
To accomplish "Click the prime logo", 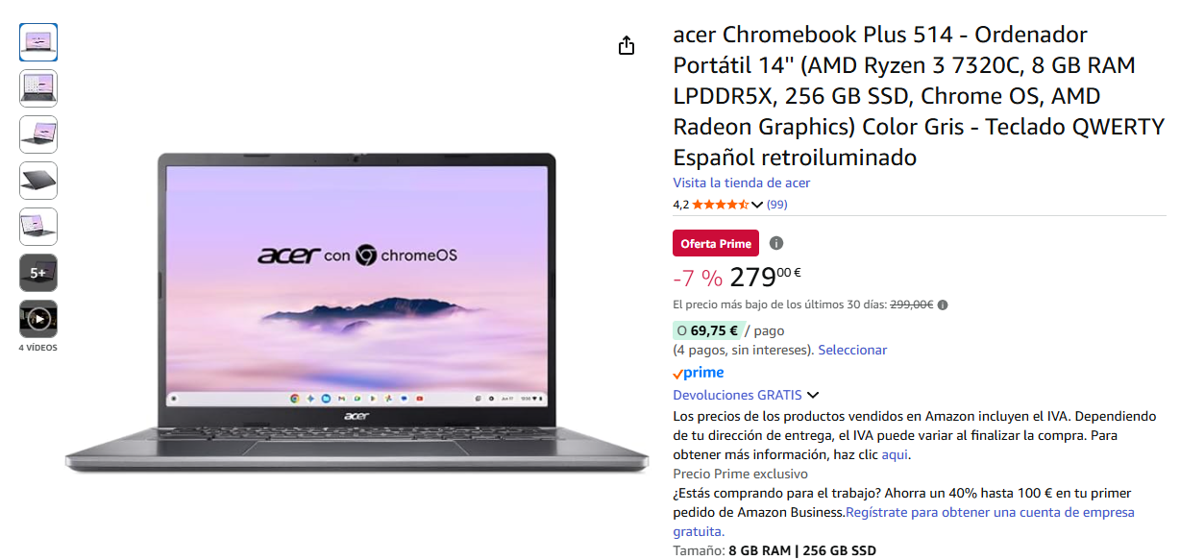I will [699, 373].
